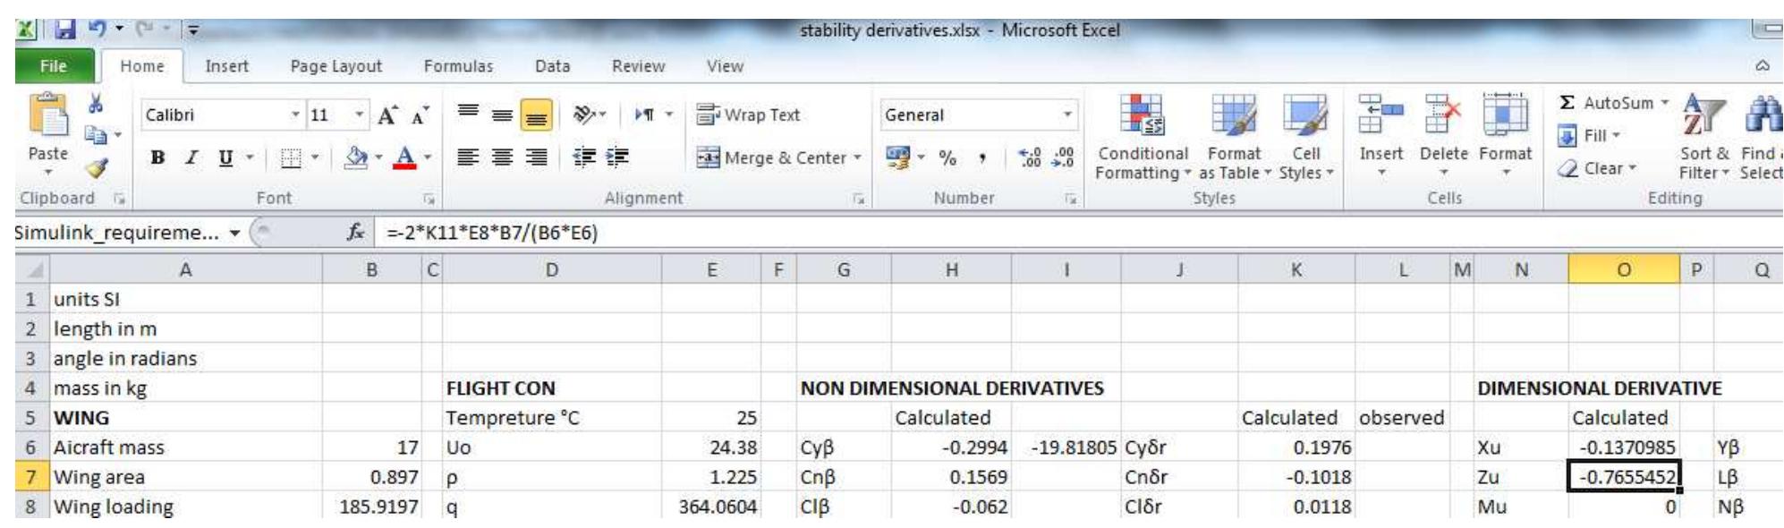The image size is (1784, 528).
Task: Toggle Center horizontal alignment
Action: 502,158
